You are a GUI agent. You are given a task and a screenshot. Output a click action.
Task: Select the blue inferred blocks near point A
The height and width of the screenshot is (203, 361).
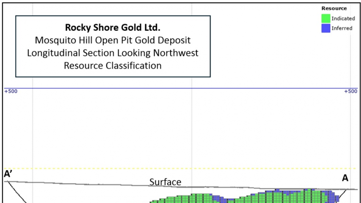333,197
